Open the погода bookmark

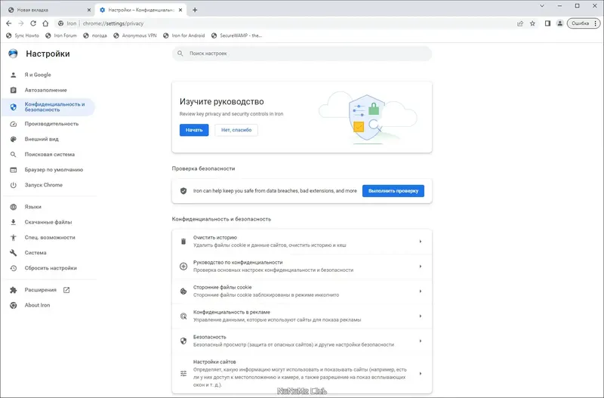pos(95,35)
